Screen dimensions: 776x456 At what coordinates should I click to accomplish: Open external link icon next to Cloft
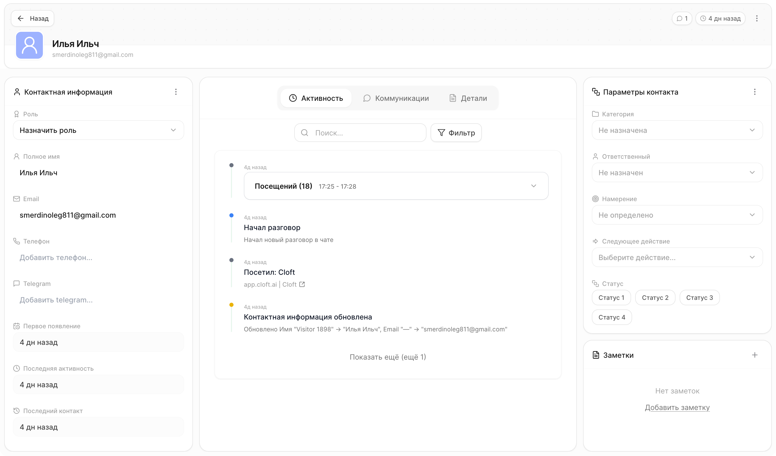pyautogui.click(x=302, y=284)
